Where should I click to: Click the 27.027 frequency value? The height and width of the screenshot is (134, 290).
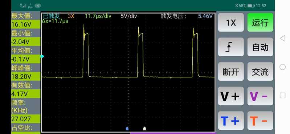click(x=21, y=119)
